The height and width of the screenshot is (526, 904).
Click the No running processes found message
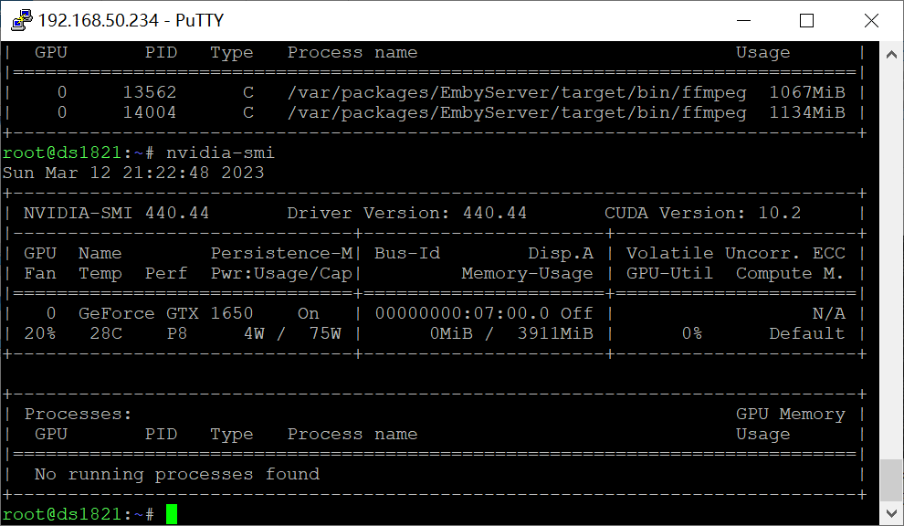coord(176,474)
